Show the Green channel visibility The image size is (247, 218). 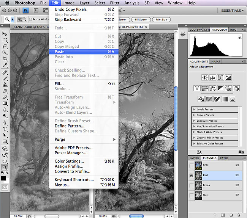(x=192, y=185)
